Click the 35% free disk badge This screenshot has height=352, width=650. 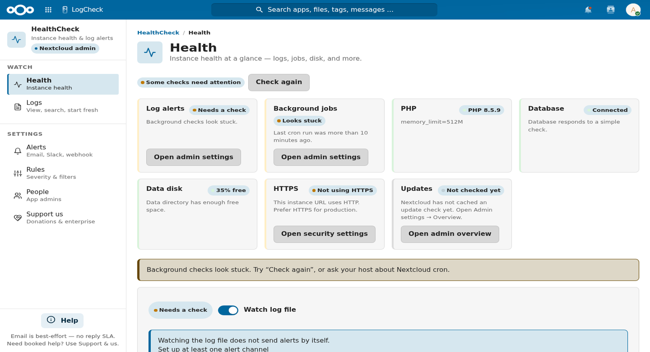[228, 190]
